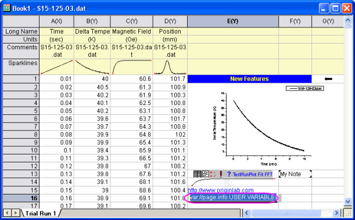This screenshot has width=355, height=220.
Task: Click the sheet tab scroll-right arrow
Action: click(16, 213)
